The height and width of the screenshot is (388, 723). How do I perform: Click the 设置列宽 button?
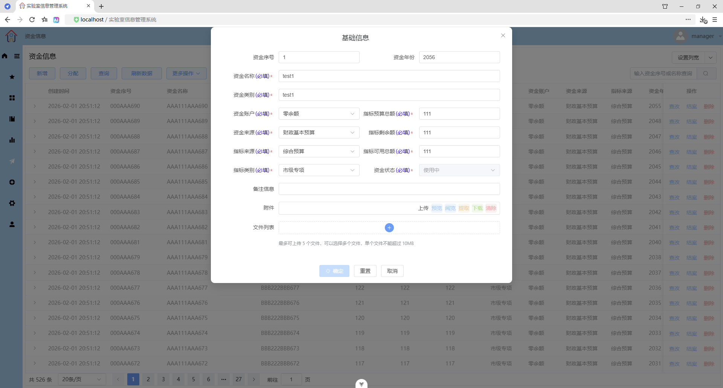point(688,58)
